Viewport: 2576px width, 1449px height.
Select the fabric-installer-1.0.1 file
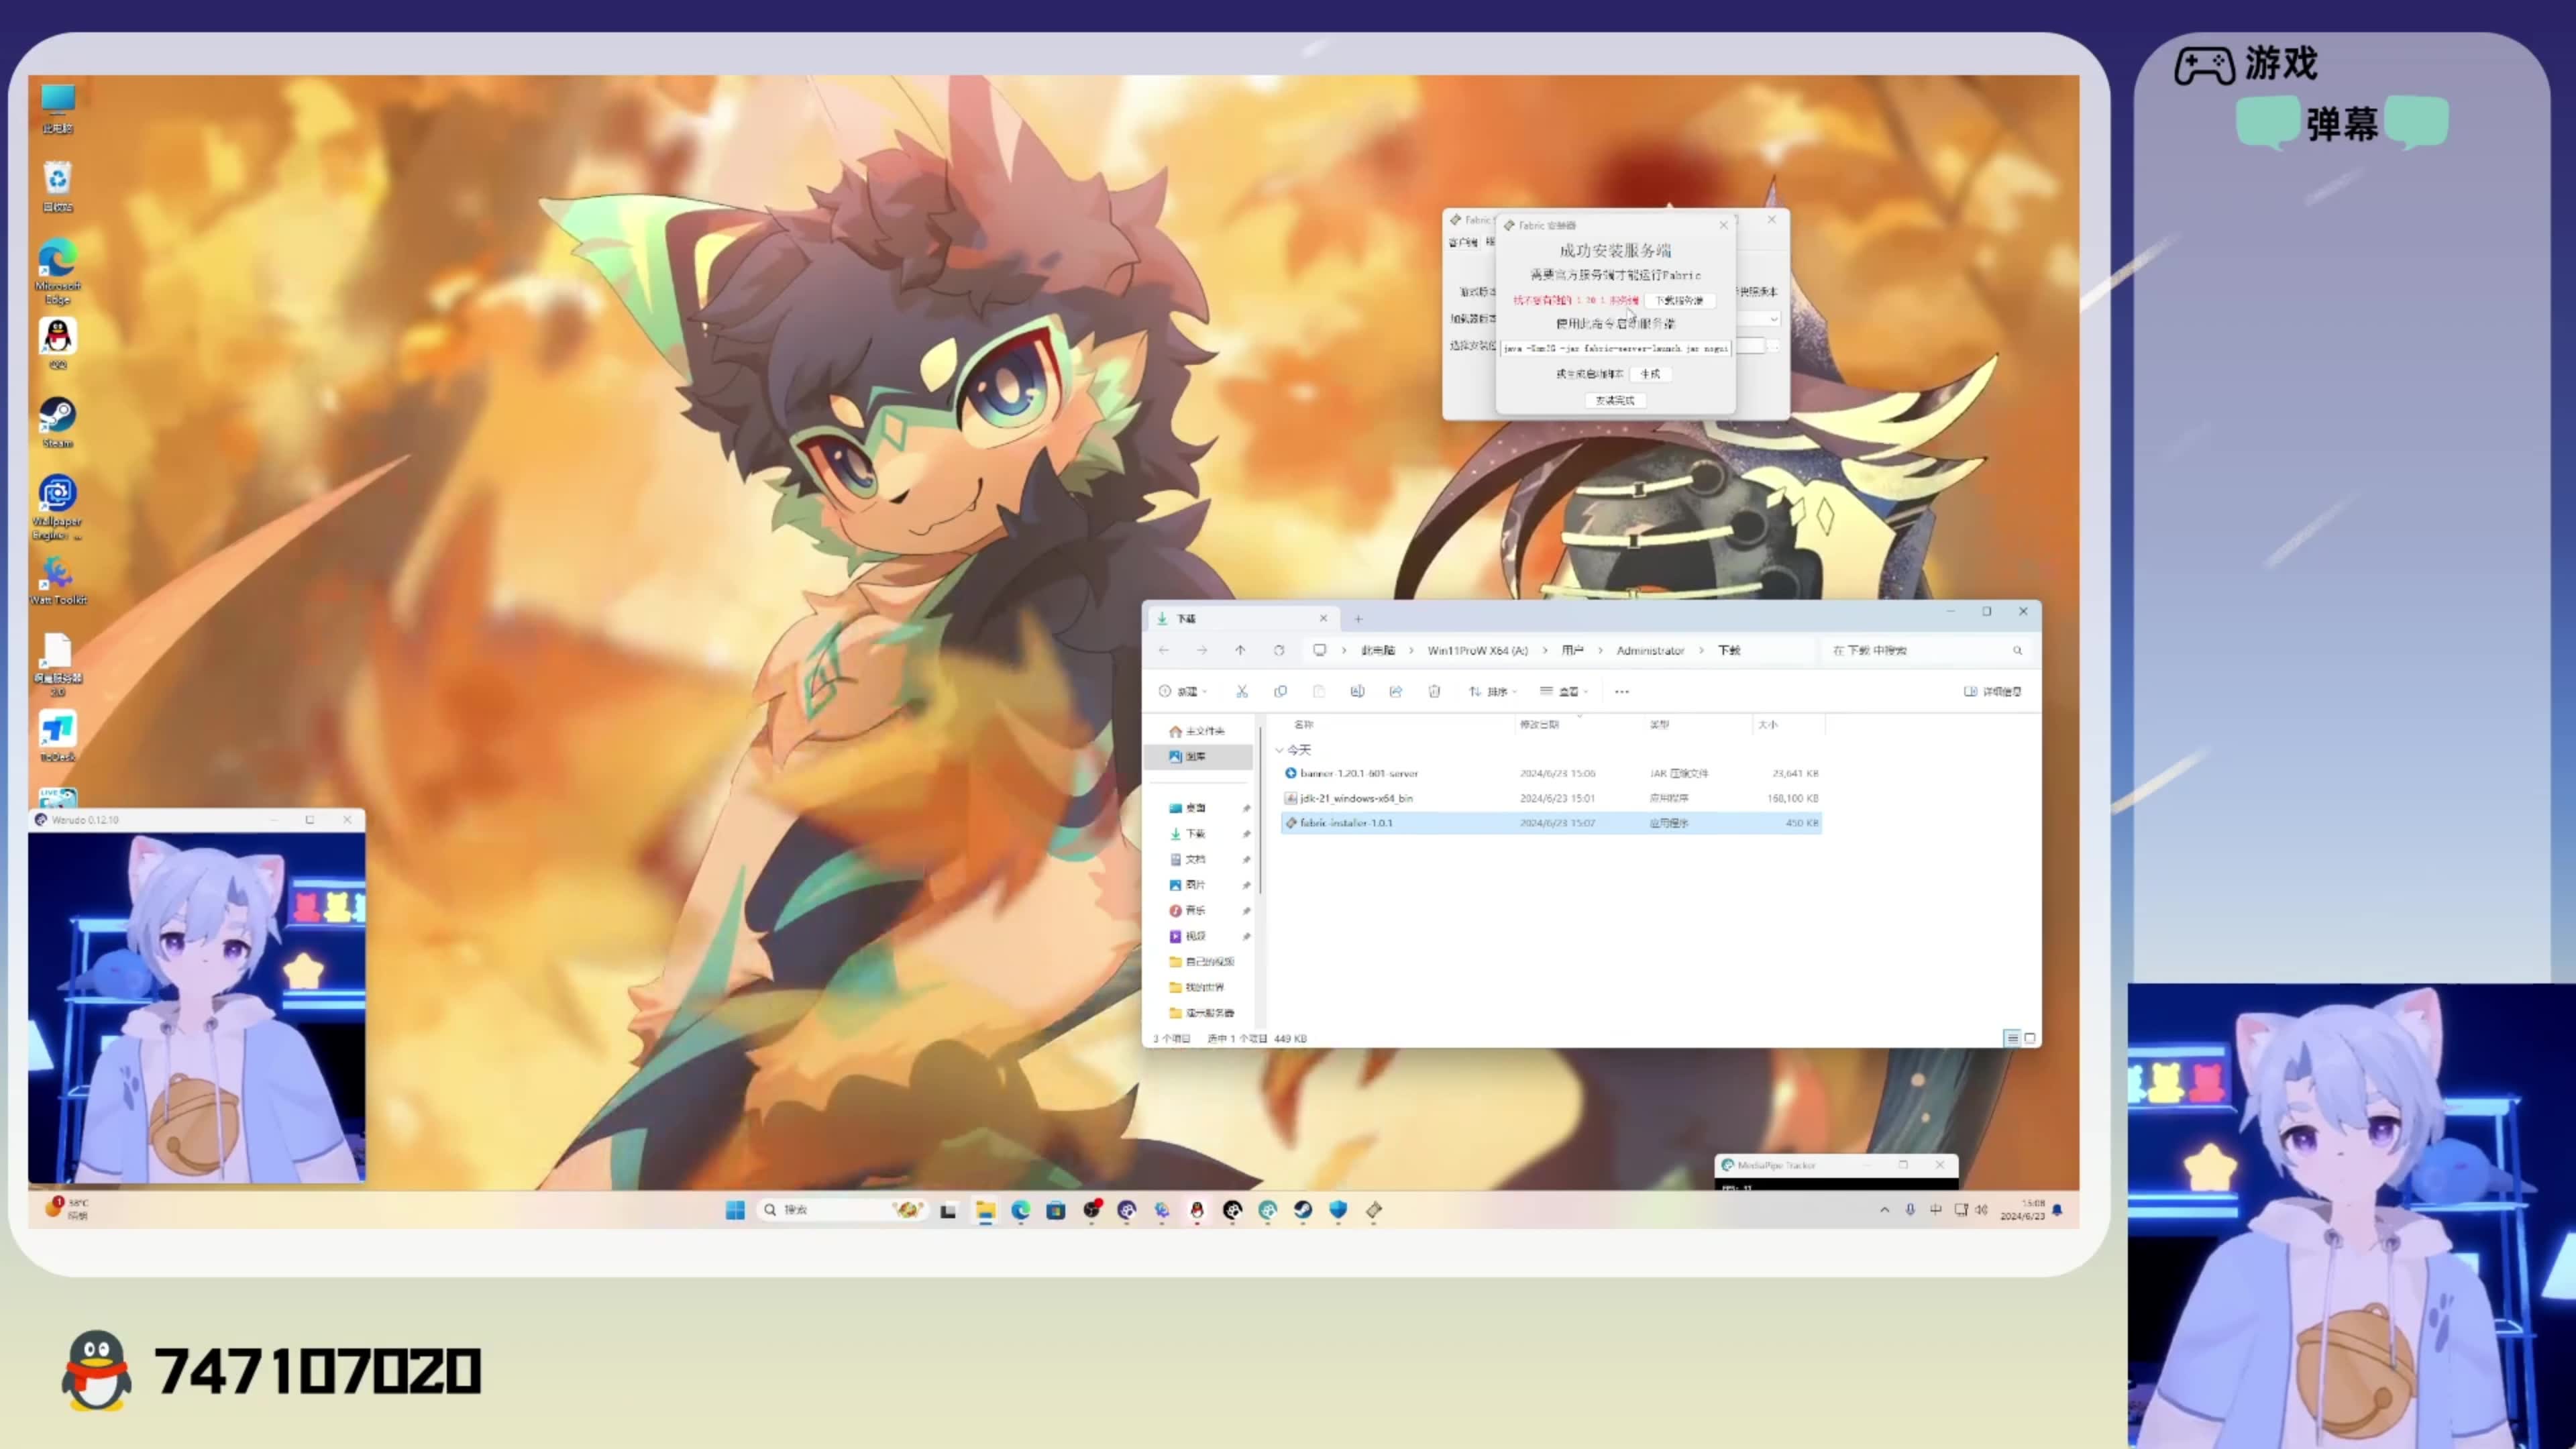point(1551,823)
